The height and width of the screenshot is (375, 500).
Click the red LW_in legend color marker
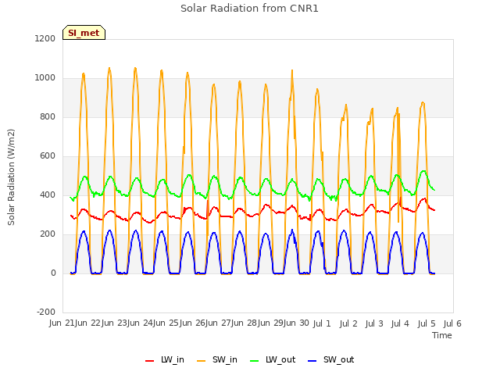point(149,361)
